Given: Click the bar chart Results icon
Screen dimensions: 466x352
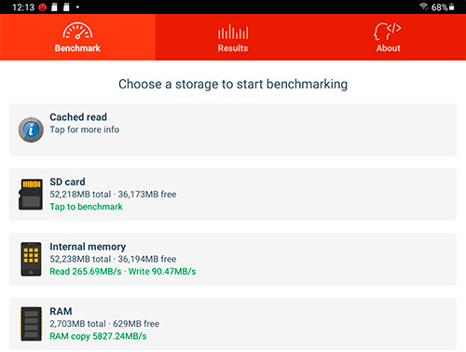Looking at the screenshot, I should [233, 32].
